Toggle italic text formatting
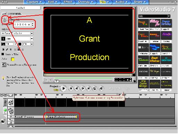The width and height of the screenshot is (178, 134). (x=7, y=50)
